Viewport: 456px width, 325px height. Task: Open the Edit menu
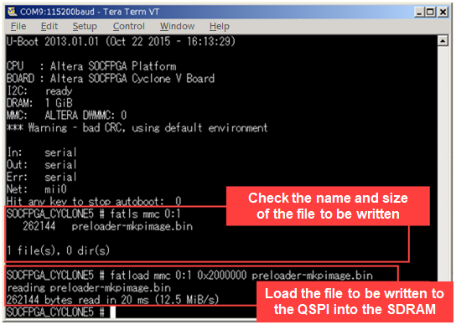49,27
